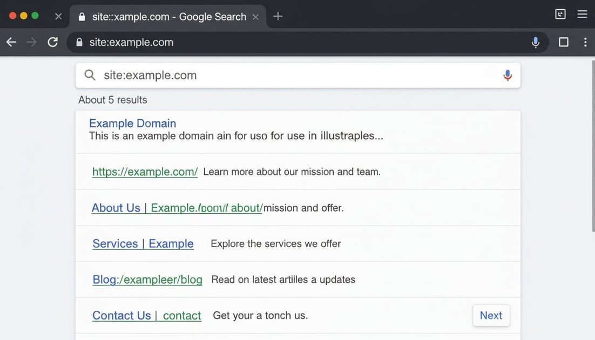The height and width of the screenshot is (340, 595).
Task: Click the Next button
Action: [491, 315]
